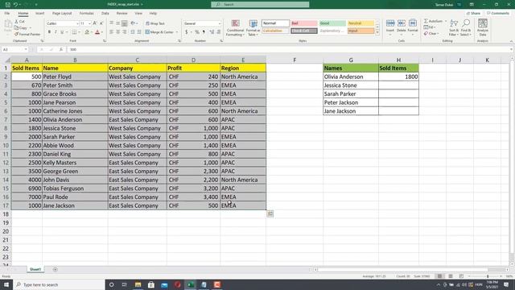The image size is (515, 290).
Task: Click the Increase Indent icon
Action: click(139, 32)
